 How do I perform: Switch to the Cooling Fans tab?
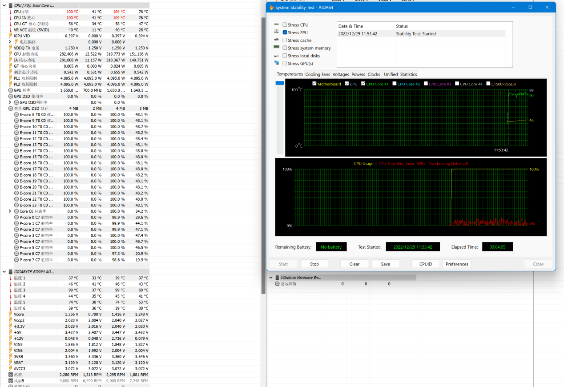[318, 74]
